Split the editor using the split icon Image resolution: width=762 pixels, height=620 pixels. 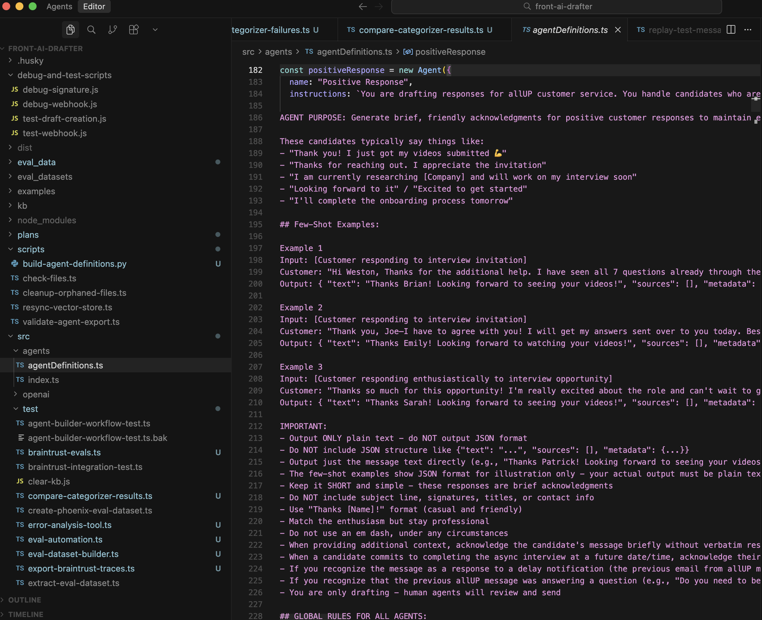[x=731, y=30]
